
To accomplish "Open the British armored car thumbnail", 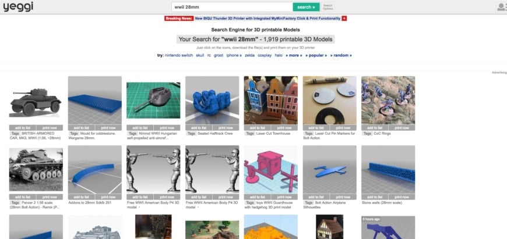I will [36, 100].
